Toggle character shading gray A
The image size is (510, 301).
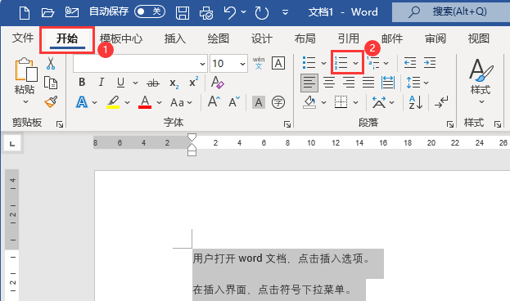click(x=259, y=102)
